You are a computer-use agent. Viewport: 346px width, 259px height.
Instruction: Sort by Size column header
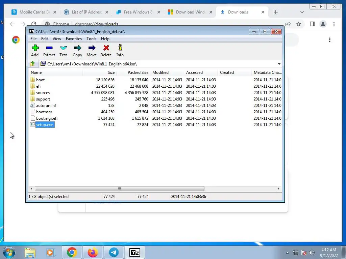tap(100, 73)
